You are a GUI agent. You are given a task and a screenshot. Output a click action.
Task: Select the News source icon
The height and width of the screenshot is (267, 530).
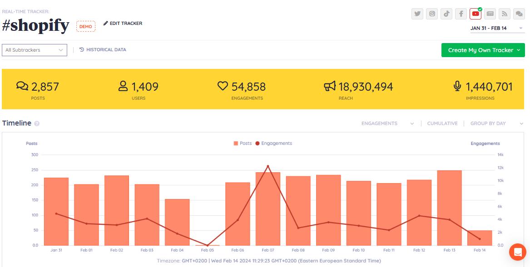(490, 14)
